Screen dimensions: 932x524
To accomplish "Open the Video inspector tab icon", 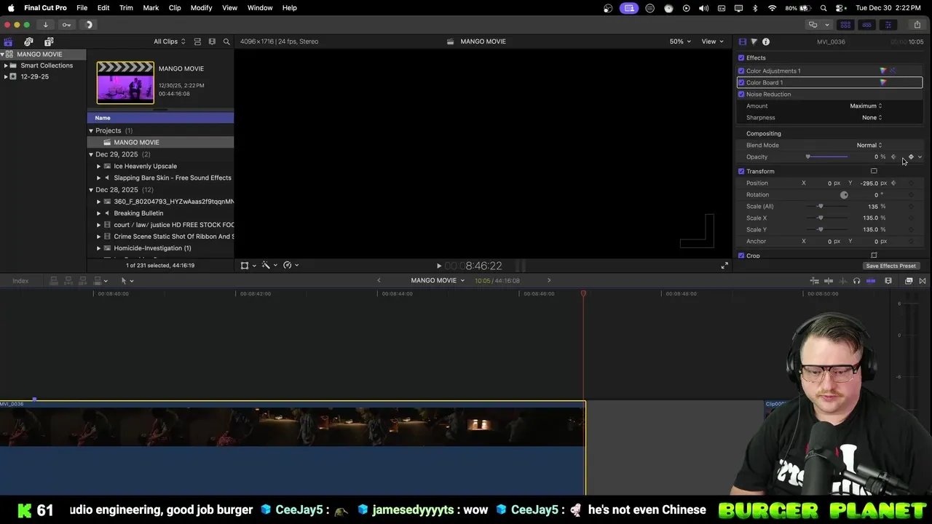I will coord(743,42).
